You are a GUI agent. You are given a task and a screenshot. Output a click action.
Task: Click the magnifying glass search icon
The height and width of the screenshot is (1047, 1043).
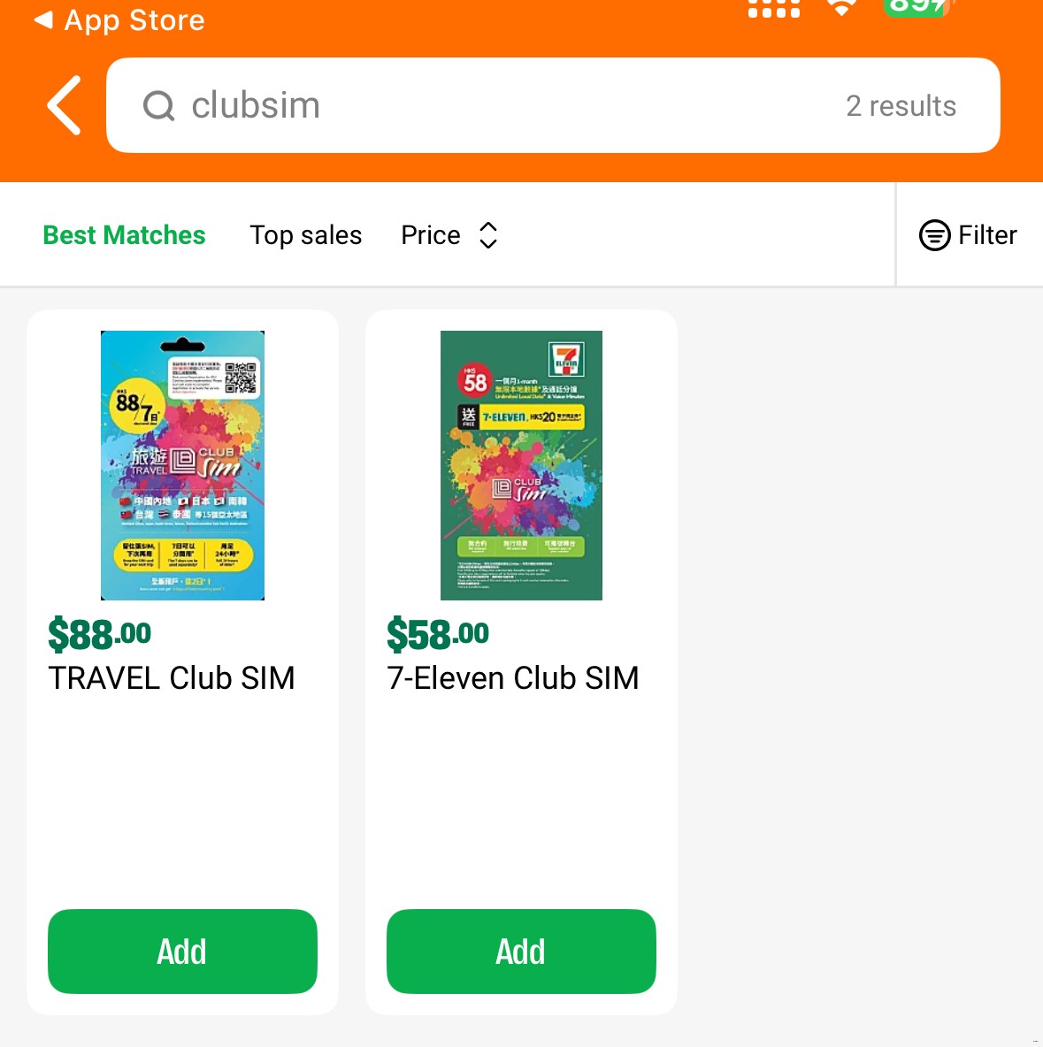(x=159, y=105)
